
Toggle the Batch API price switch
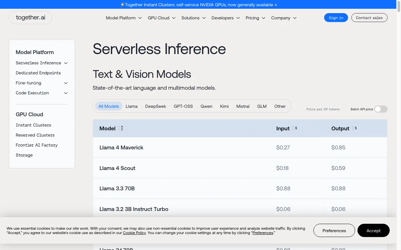381,109
